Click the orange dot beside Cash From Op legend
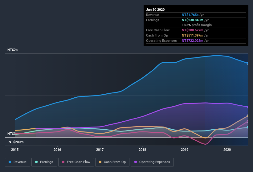The image size is (253, 172). pos(100,162)
